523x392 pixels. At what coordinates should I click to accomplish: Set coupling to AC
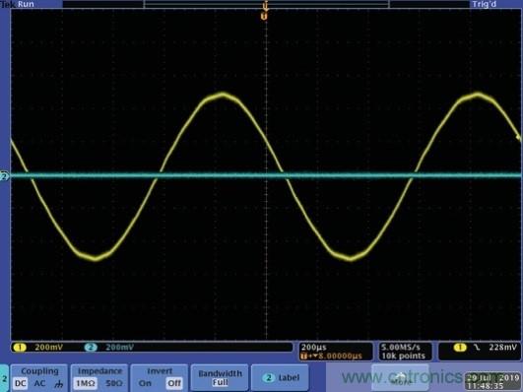click(x=39, y=384)
